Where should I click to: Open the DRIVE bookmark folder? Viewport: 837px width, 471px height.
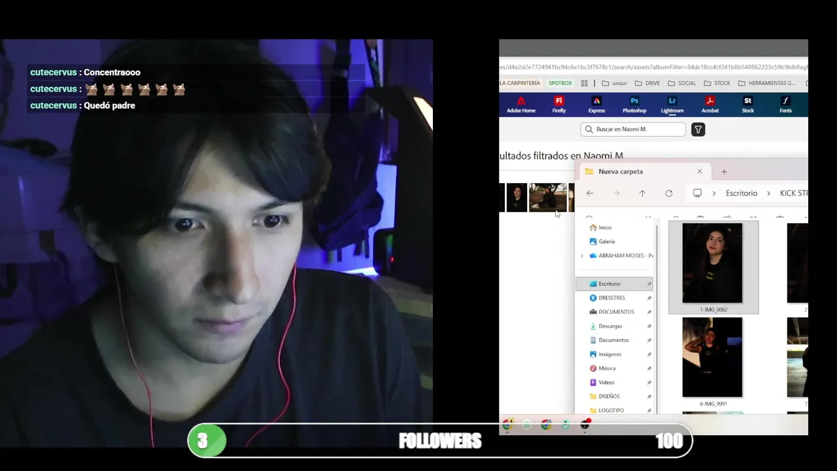(x=647, y=83)
